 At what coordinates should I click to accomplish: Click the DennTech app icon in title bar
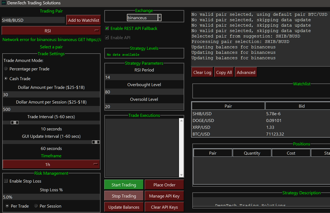point(4,4)
